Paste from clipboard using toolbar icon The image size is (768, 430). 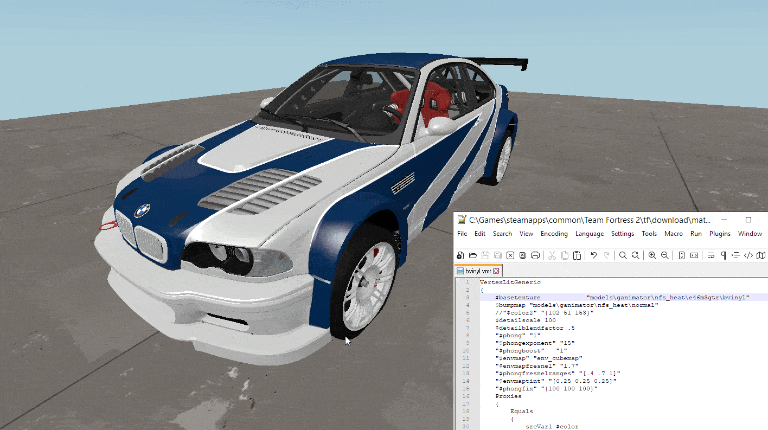tap(577, 255)
